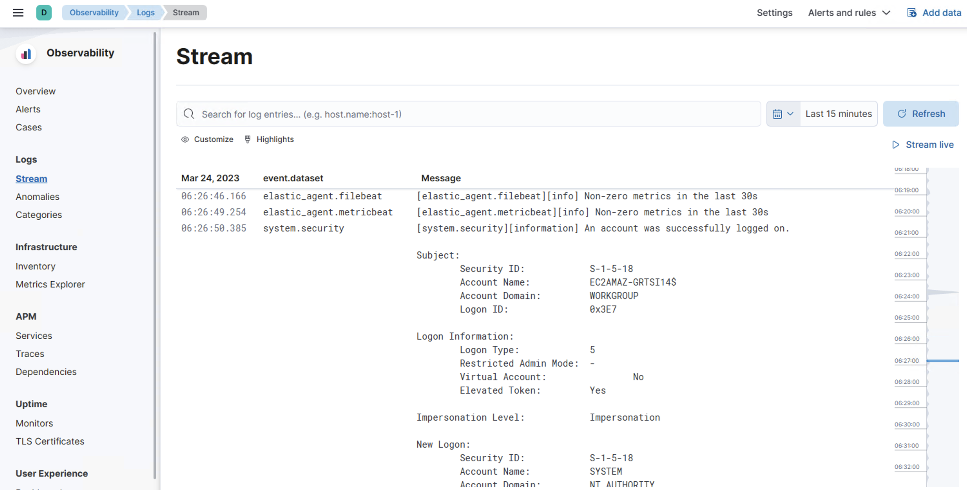Open the hamburger navigation menu
This screenshot has height=490, width=967.
click(18, 13)
